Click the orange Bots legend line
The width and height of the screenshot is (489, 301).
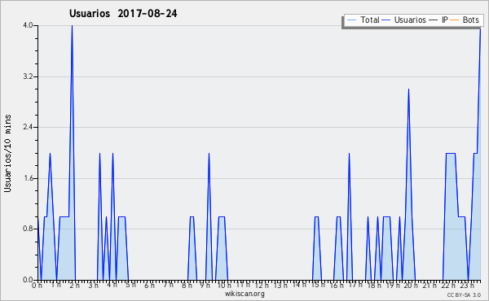[x=455, y=20]
